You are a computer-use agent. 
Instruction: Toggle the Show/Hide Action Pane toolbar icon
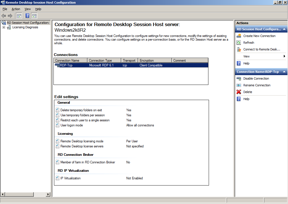click(x=34, y=16)
